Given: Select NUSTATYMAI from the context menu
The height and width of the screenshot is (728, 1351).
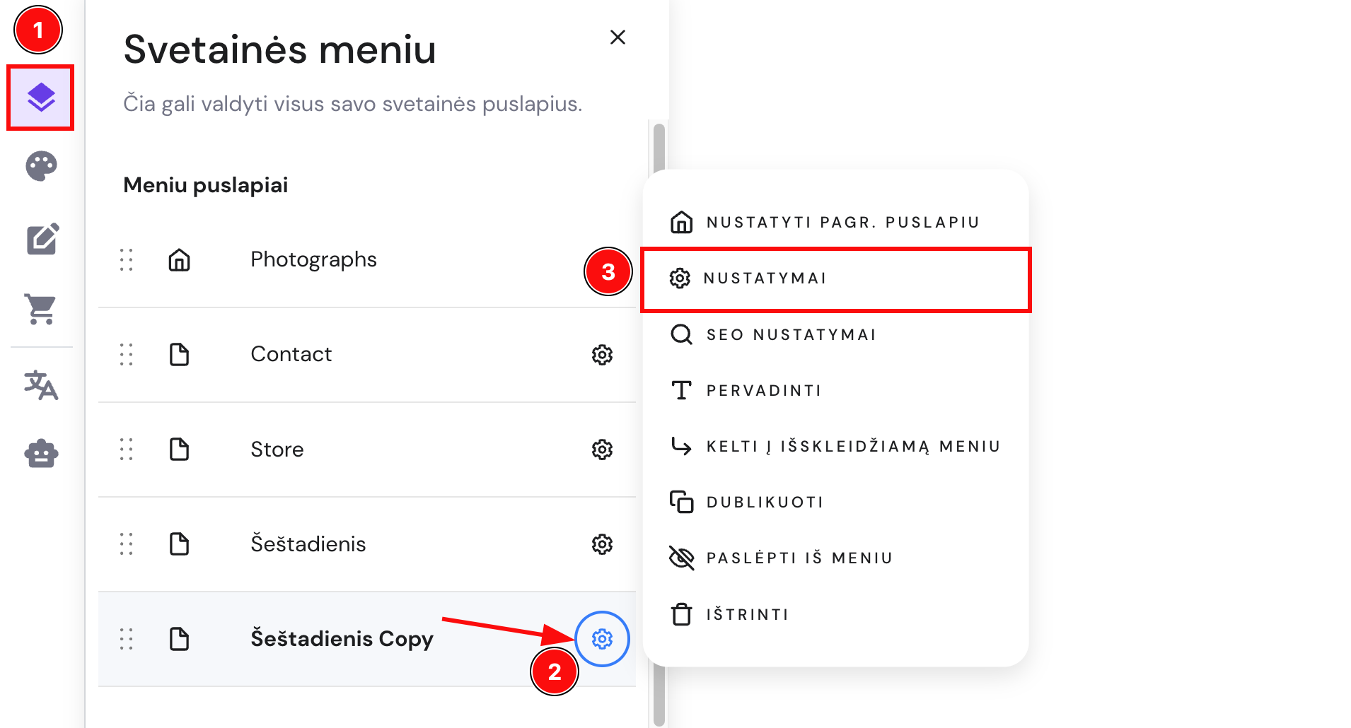Looking at the screenshot, I should (x=765, y=278).
